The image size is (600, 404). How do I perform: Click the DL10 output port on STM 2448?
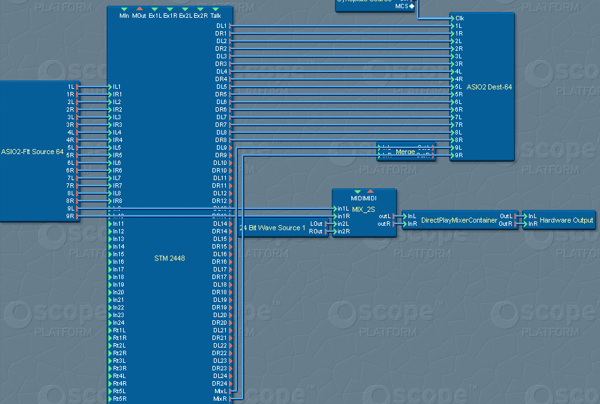[230, 163]
